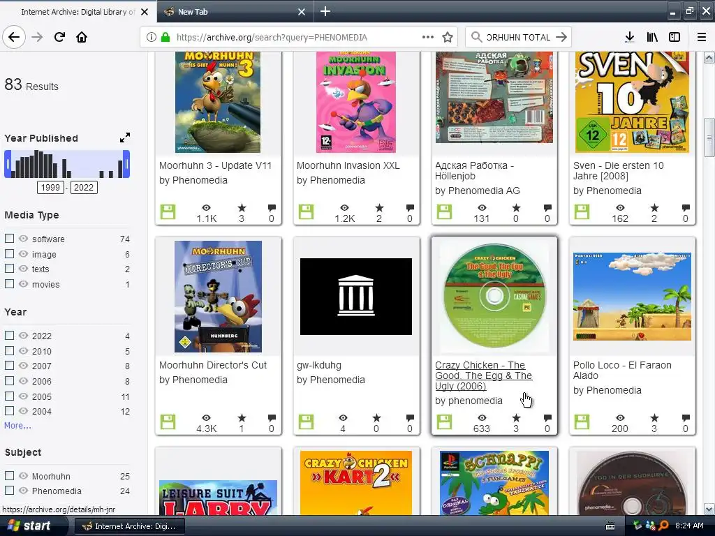The width and height of the screenshot is (715, 536).
Task: Open Moorhuhn 3 - Update V11 title
Action: [x=215, y=165]
